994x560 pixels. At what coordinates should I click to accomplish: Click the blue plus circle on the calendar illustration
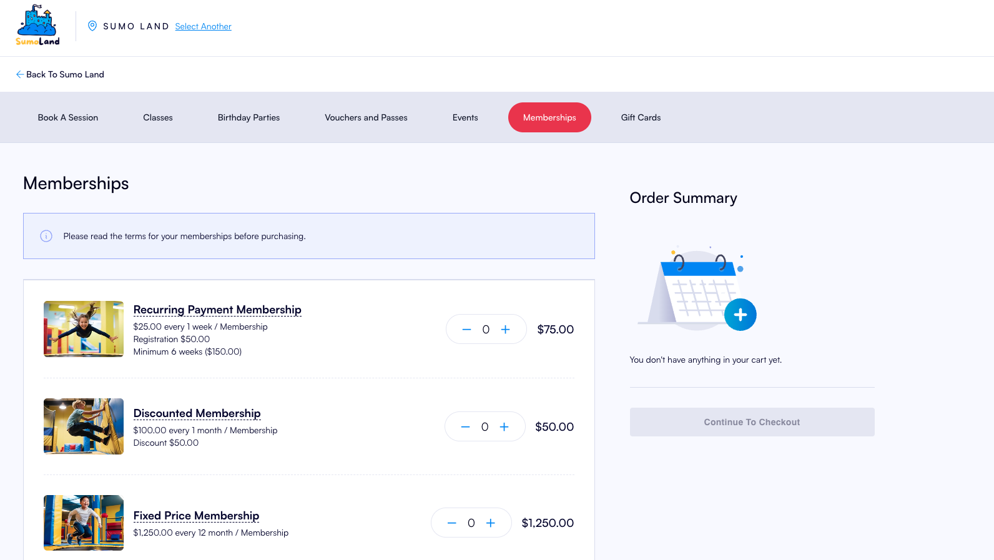(741, 315)
